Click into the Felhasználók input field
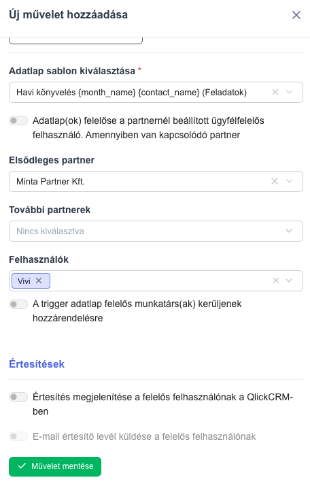 click(160, 280)
